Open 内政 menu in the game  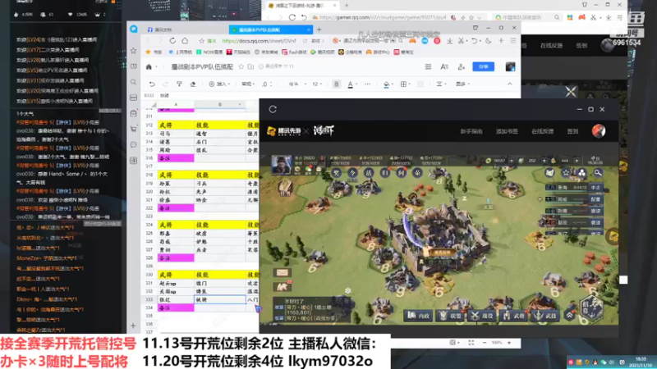(x=418, y=316)
